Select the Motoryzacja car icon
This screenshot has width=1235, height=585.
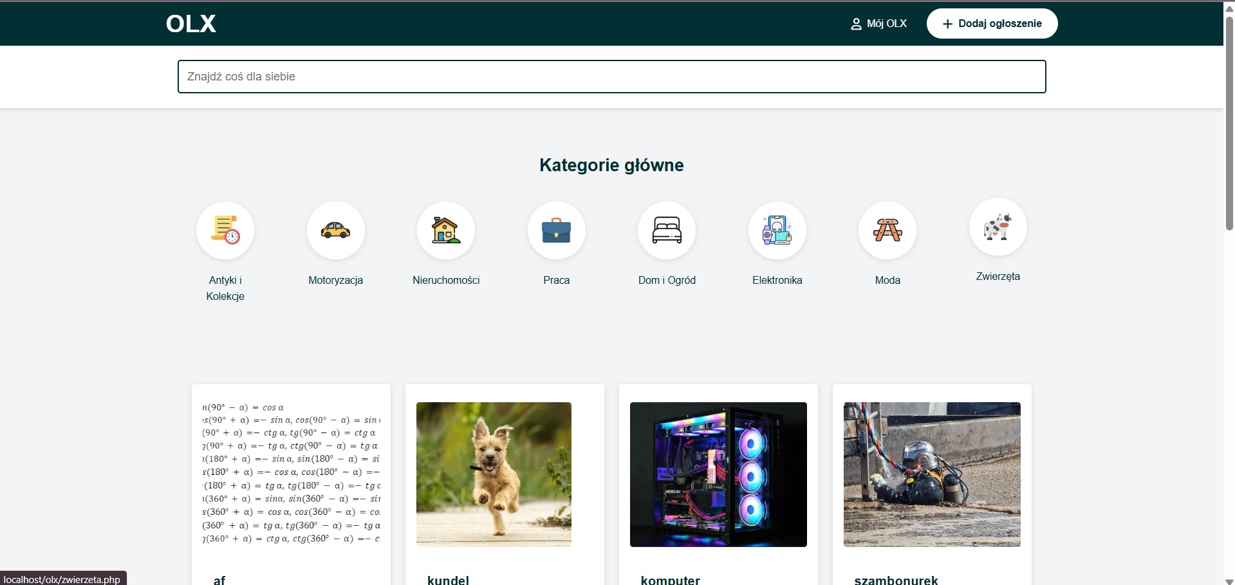[x=335, y=230]
